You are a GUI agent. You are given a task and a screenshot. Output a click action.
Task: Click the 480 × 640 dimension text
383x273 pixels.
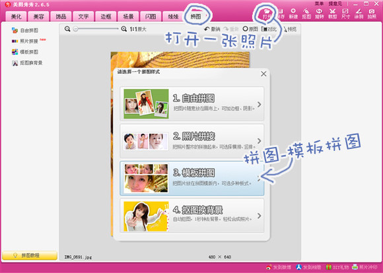click(x=220, y=257)
